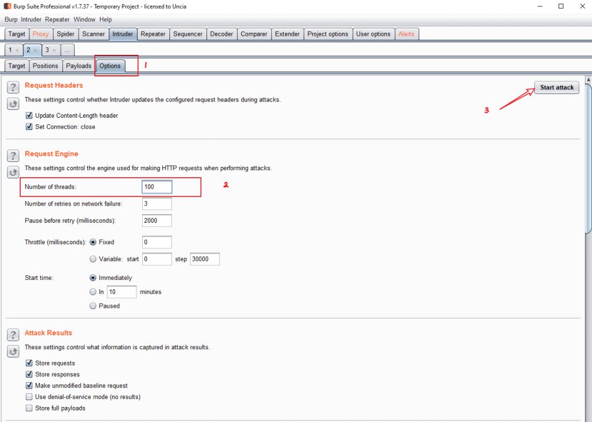
Task: Click Number of retries on network failure field
Action: click(157, 204)
